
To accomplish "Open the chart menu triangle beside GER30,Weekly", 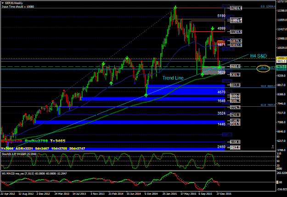I will 3,3.
